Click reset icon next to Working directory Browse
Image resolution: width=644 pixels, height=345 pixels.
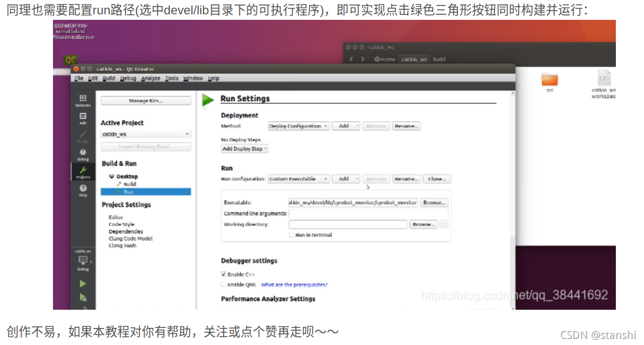(x=444, y=224)
